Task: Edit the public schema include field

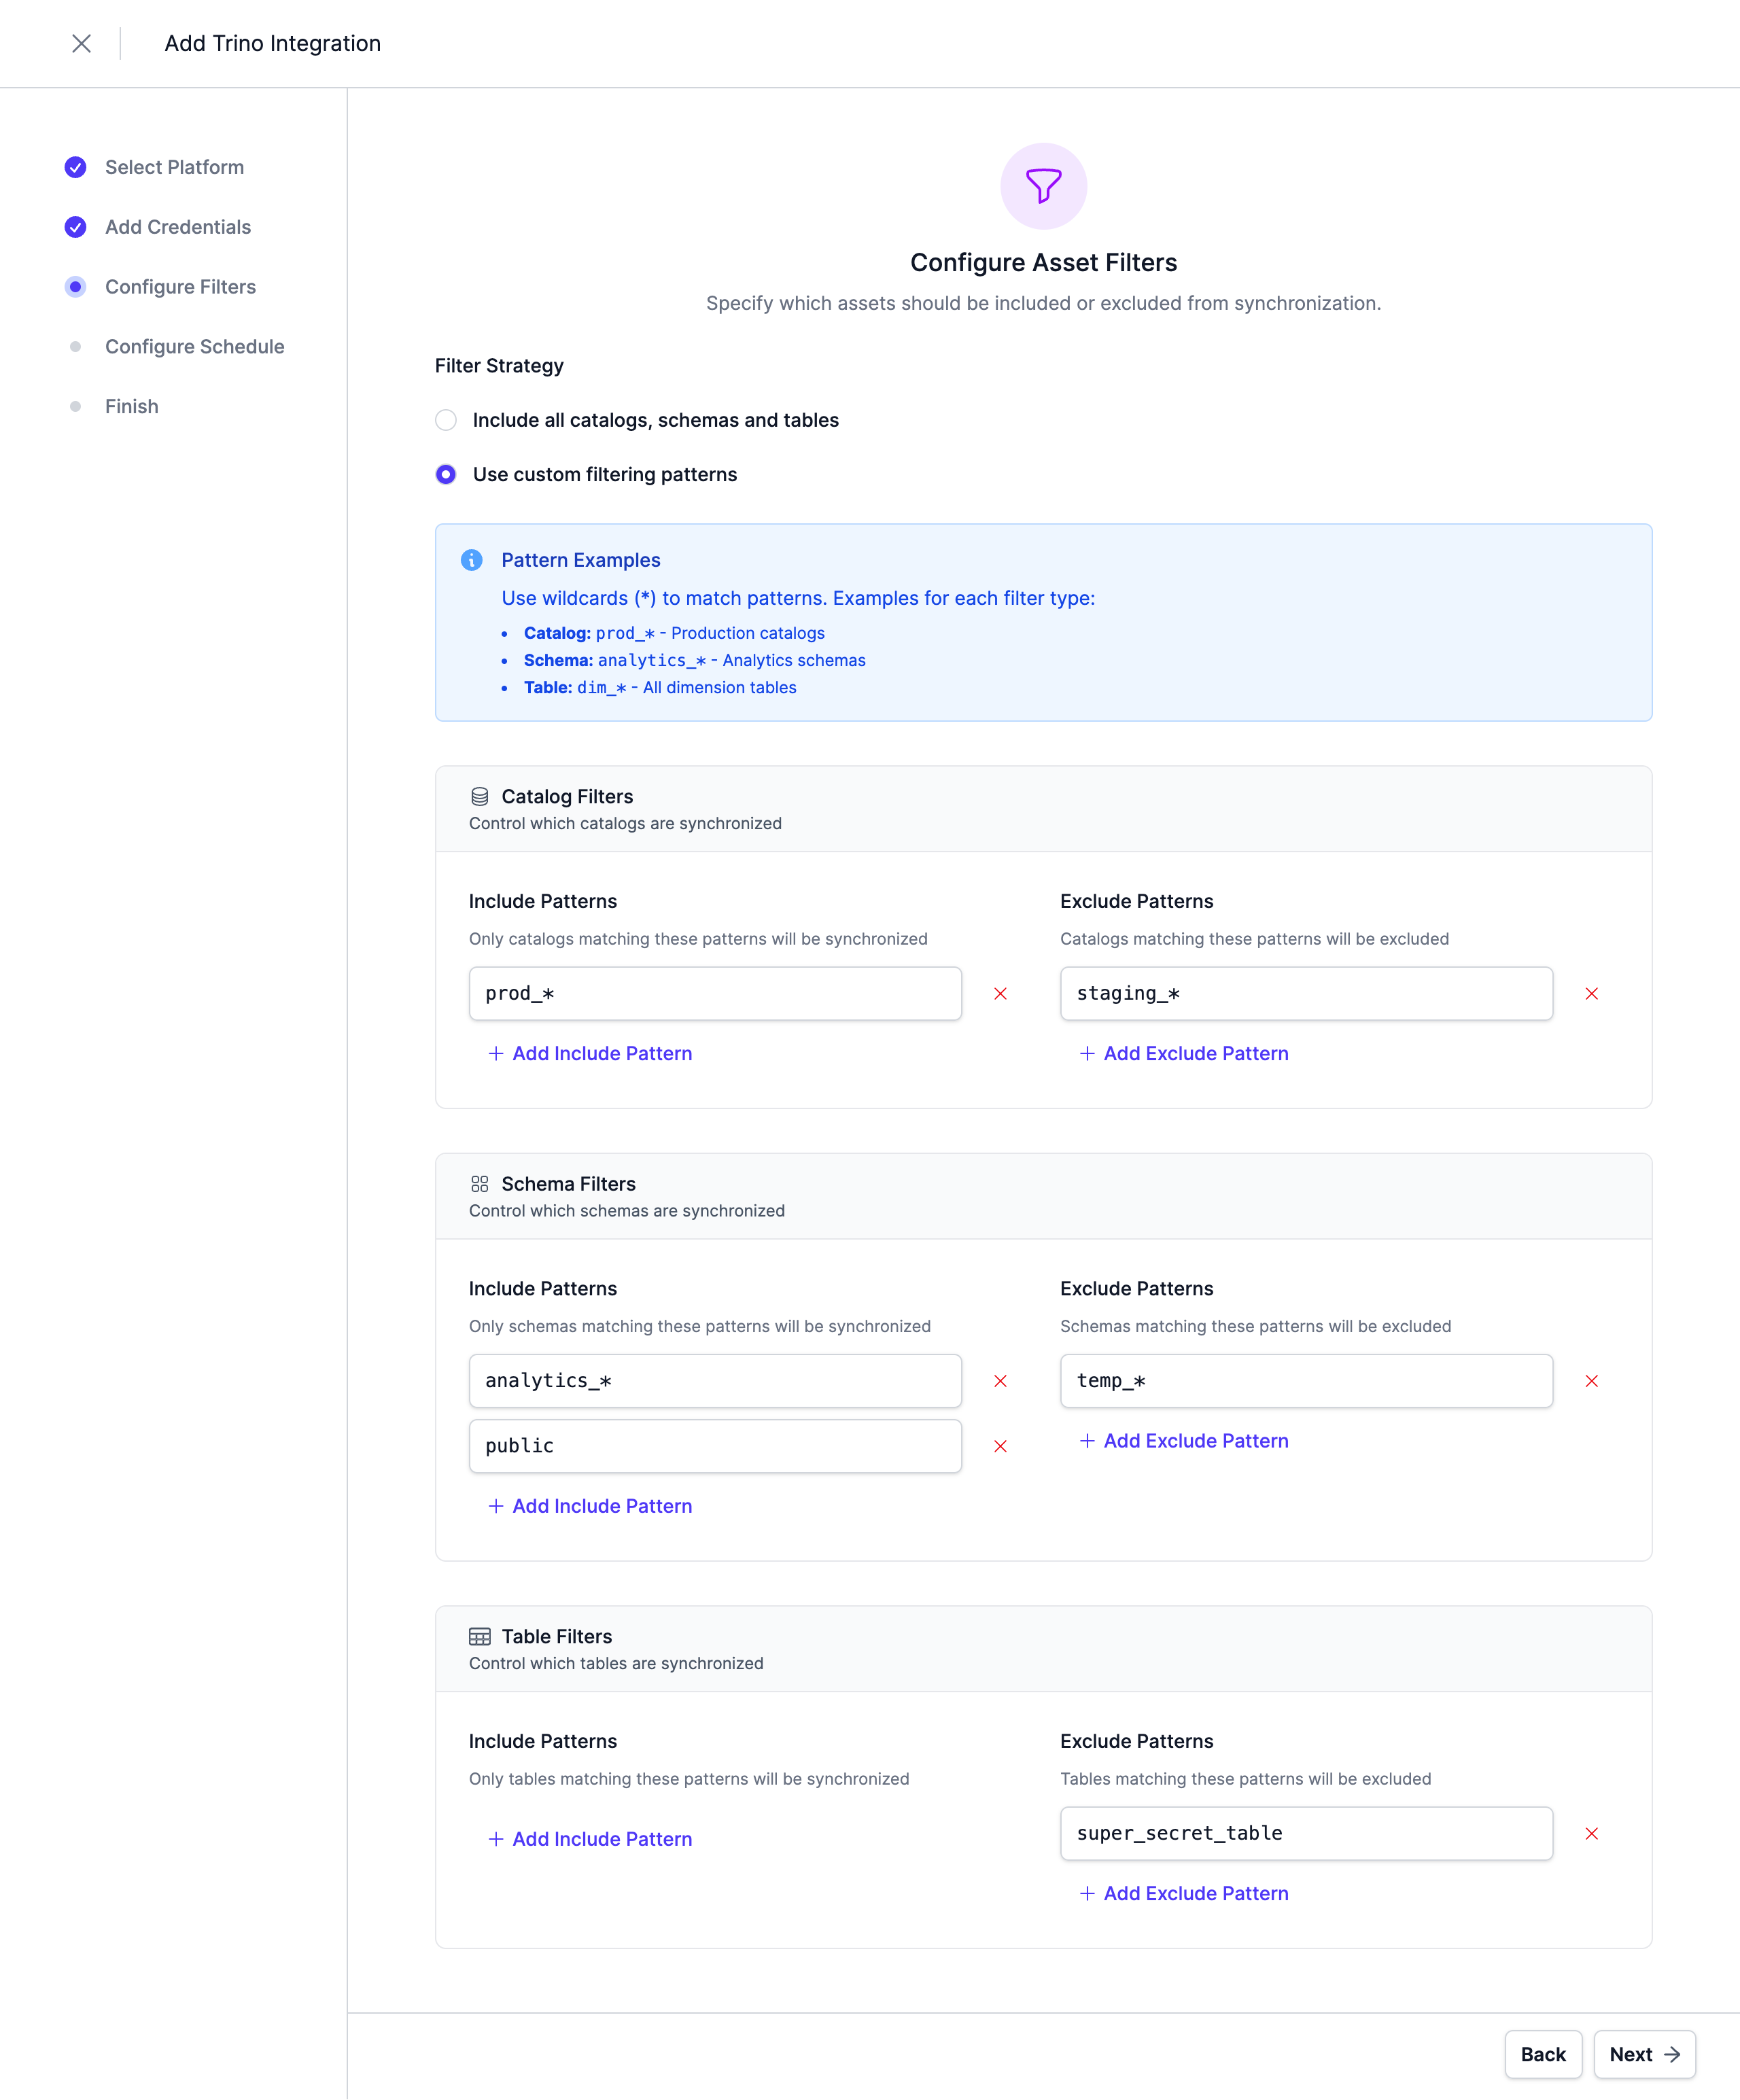Action: 715,1446
